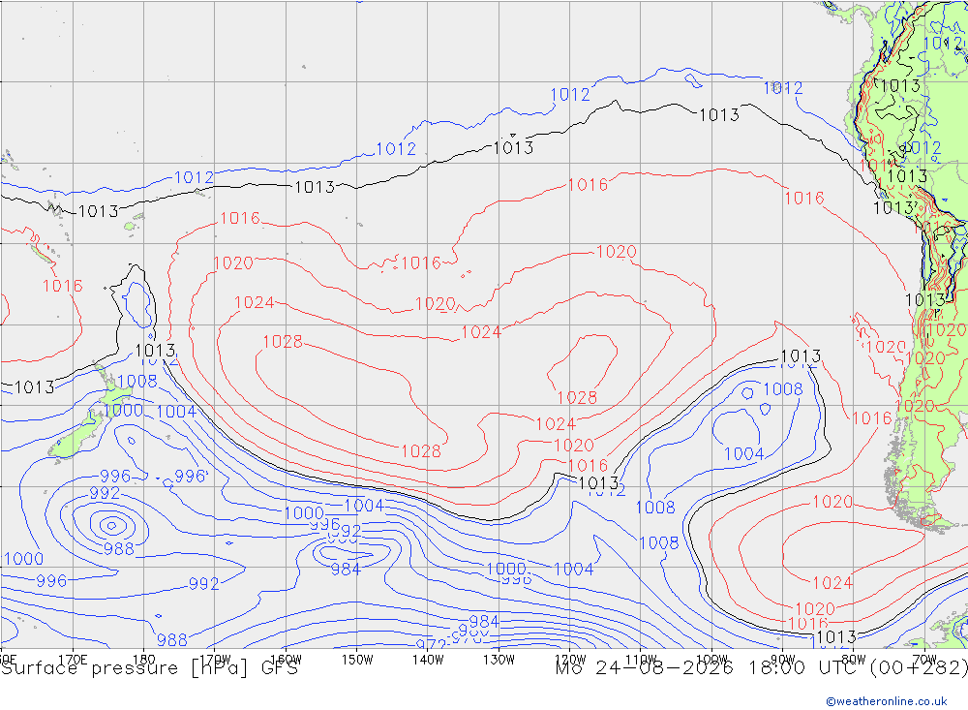Click the 110W longitude axis label

[x=641, y=660]
